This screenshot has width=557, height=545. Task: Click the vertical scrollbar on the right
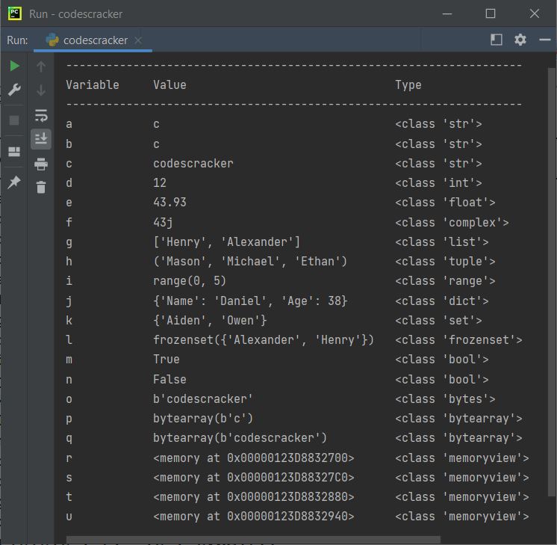[x=552, y=281]
